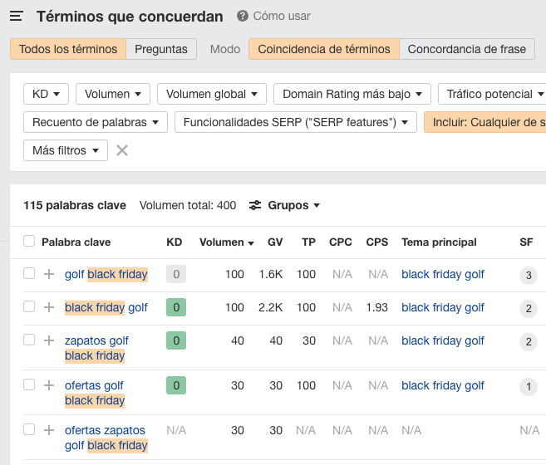Image resolution: width=546 pixels, height=465 pixels.
Task: Open keyword 'golf black friday'
Action: coord(106,274)
